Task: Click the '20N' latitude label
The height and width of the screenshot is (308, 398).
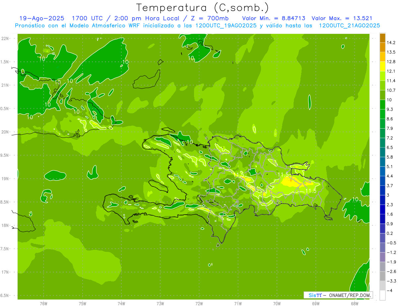Action: pyautogui.click(x=6, y=132)
